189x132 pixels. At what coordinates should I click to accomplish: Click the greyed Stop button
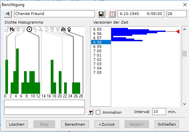coord(44,124)
